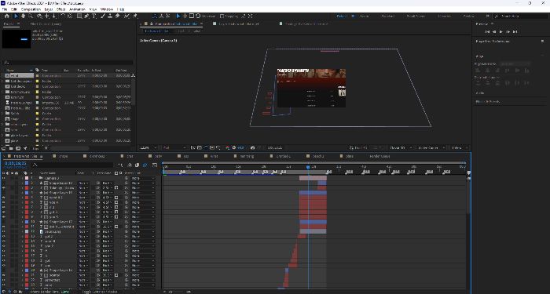Toggle visibility eye of layer 16
Screen dimensions: 550x294
click(x=4, y=251)
